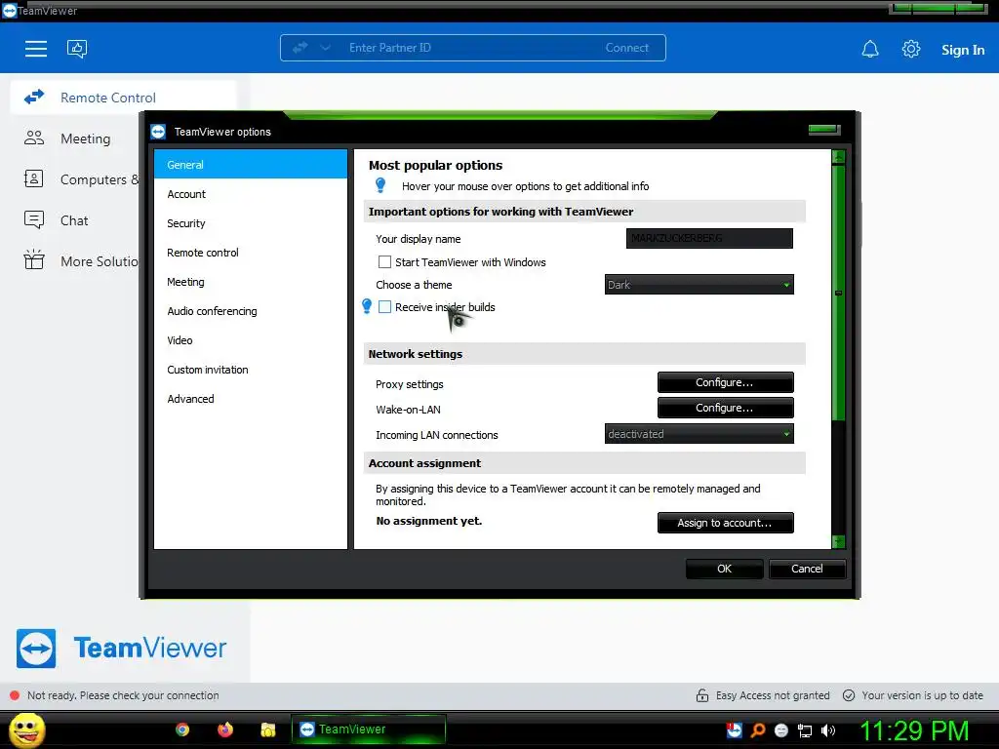
Task: Open settings gear in TeamViewer header
Action: click(x=911, y=49)
